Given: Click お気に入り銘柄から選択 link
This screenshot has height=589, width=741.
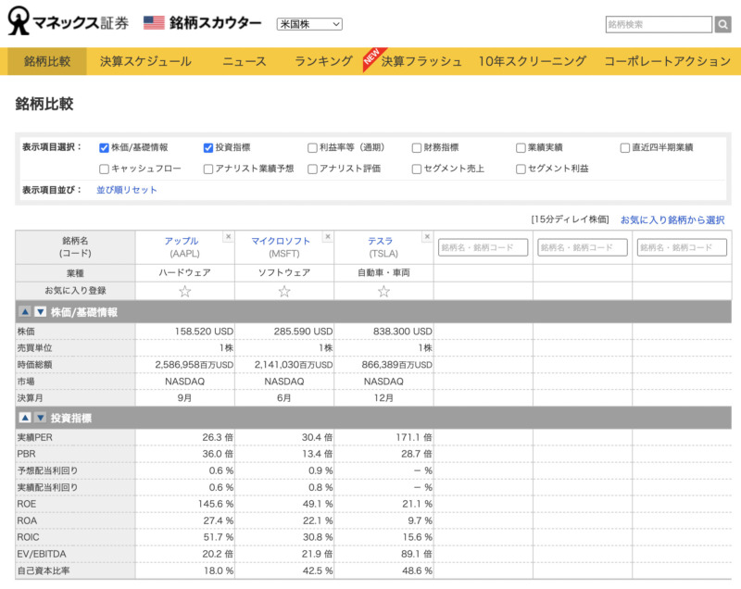Looking at the screenshot, I should click(x=672, y=219).
